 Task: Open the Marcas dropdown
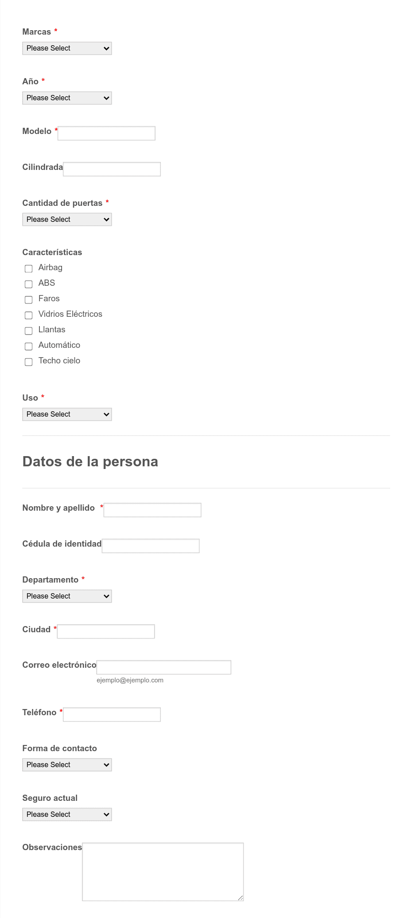tap(67, 48)
